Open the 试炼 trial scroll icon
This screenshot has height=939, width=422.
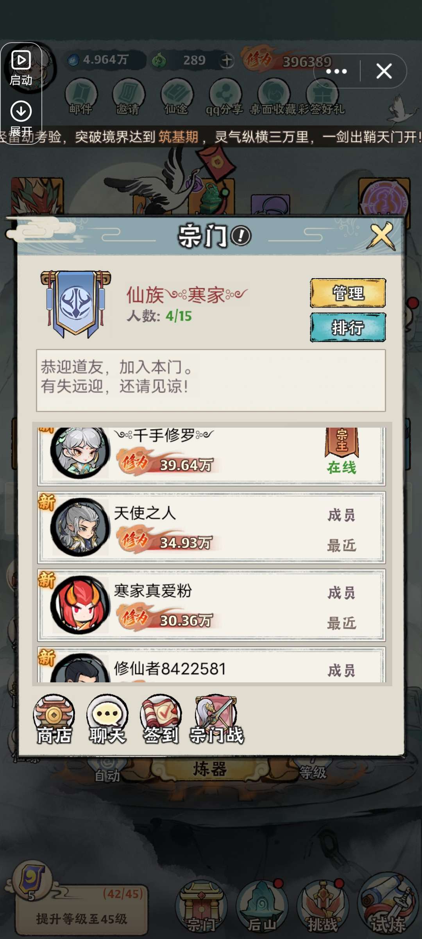(x=388, y=905)
